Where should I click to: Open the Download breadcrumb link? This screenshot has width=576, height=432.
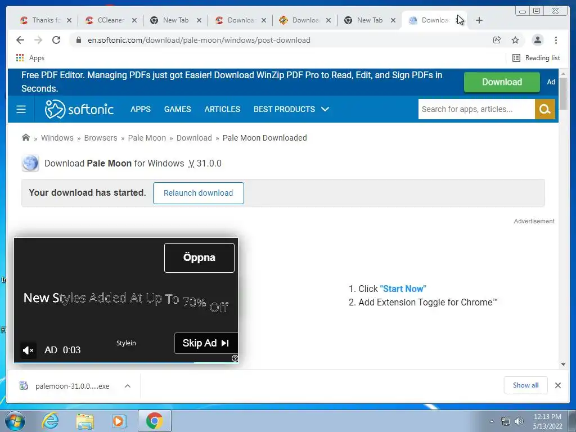194,138
